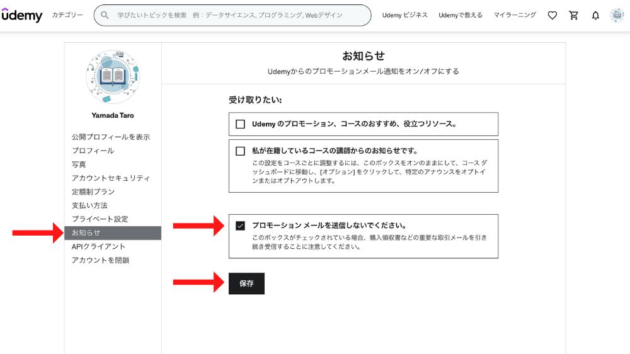Open the カテゴリー menu
This screenshot has width=630, height=354.
67,15
